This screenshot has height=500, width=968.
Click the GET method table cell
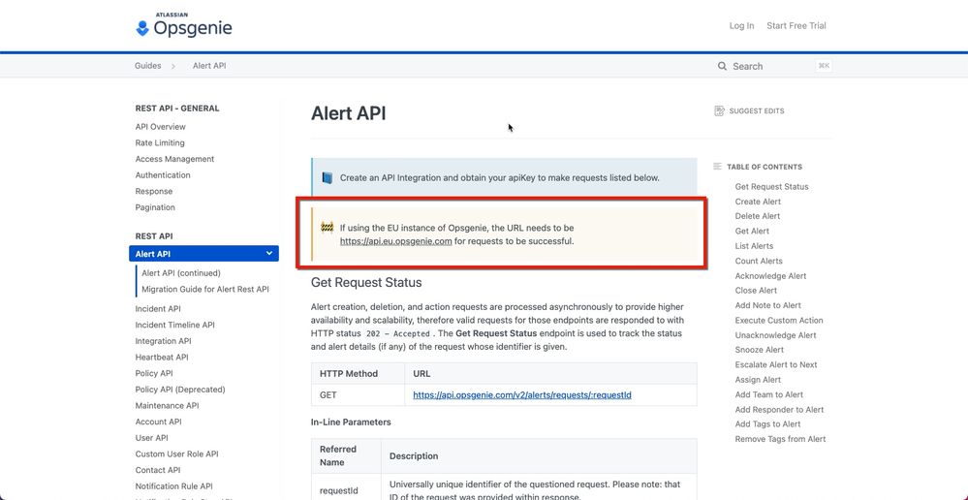359,395
